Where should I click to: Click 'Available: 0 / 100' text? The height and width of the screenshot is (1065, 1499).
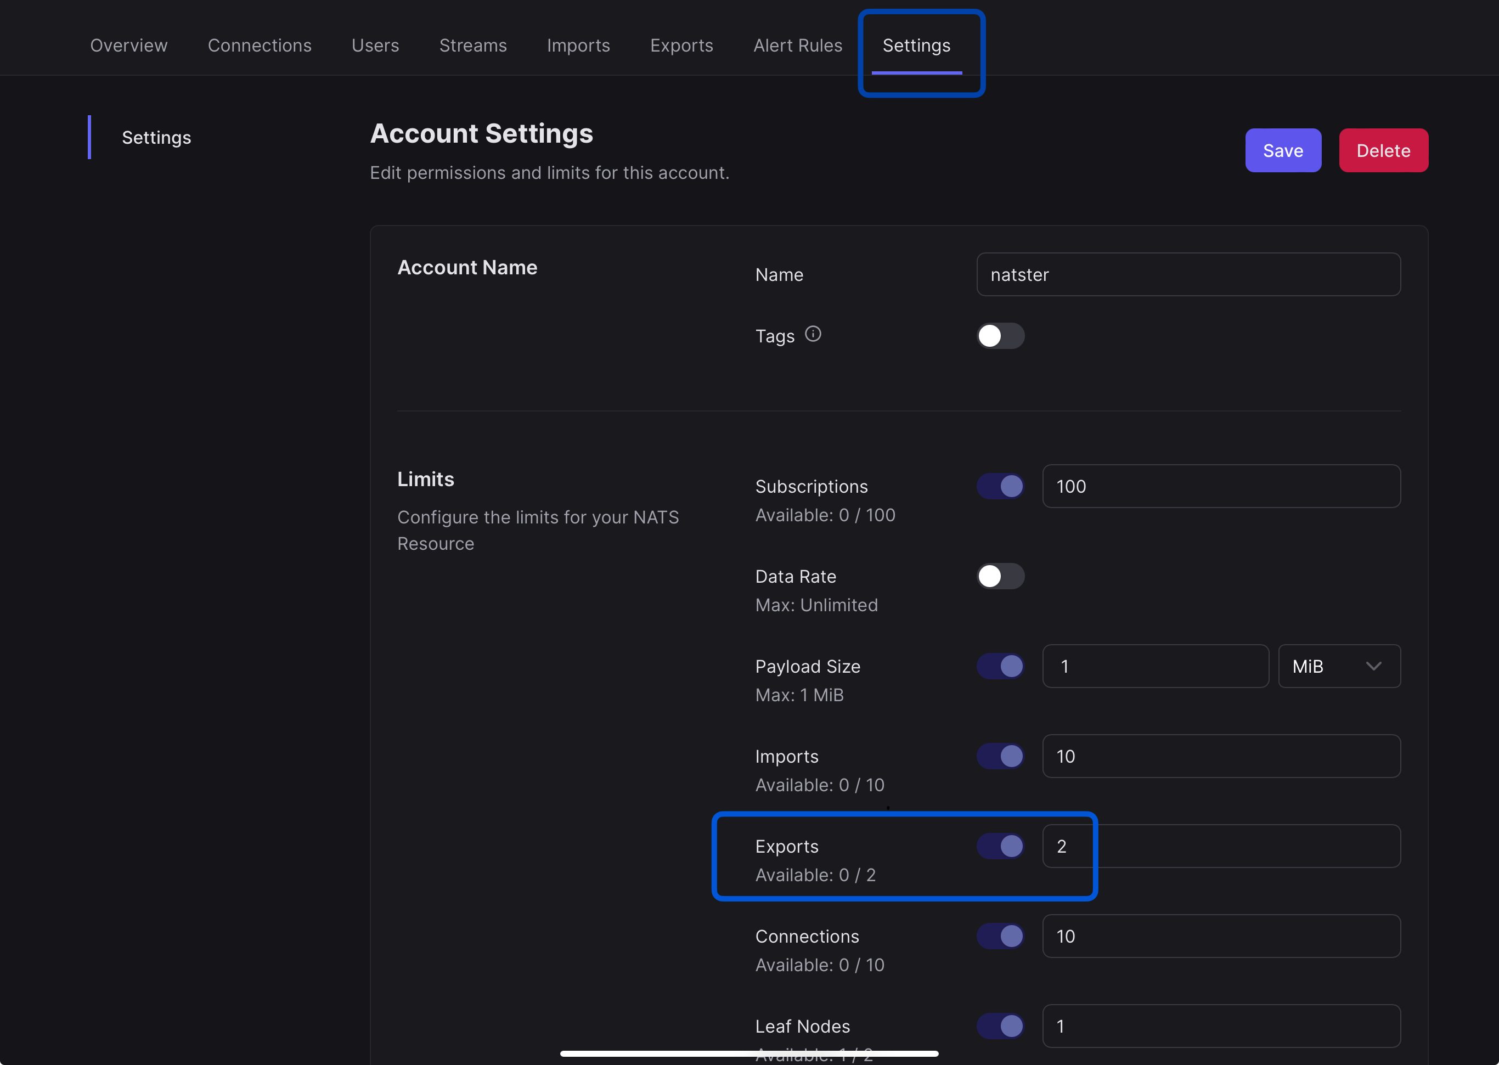tap(825, 515)
